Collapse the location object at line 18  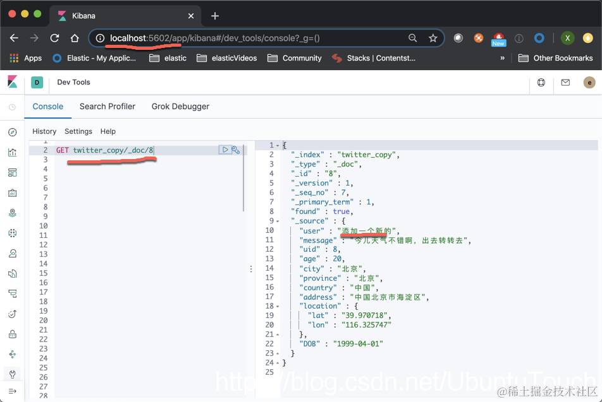[278, 306]
